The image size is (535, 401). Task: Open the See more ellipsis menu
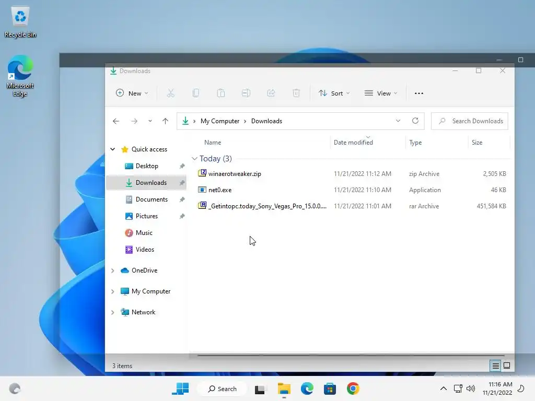[x=419, y=93]
